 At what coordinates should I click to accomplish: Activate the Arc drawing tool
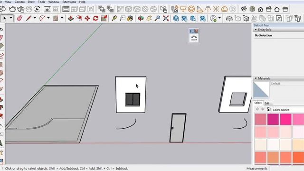click(x=42, y=19)
